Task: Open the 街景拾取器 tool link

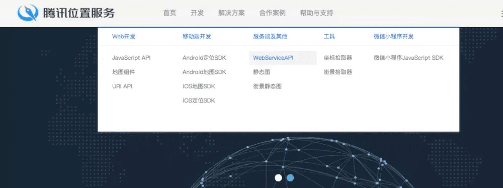Action: (338, 72)
